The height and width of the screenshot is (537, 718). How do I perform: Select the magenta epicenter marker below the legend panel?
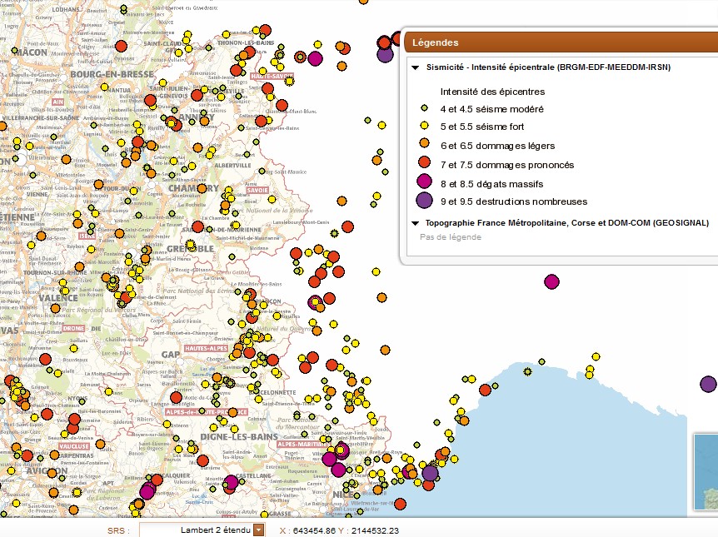pyautogui.click(x=551, y=281)
